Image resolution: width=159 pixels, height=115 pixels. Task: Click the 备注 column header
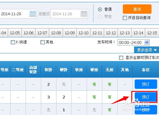click(146, 70)
